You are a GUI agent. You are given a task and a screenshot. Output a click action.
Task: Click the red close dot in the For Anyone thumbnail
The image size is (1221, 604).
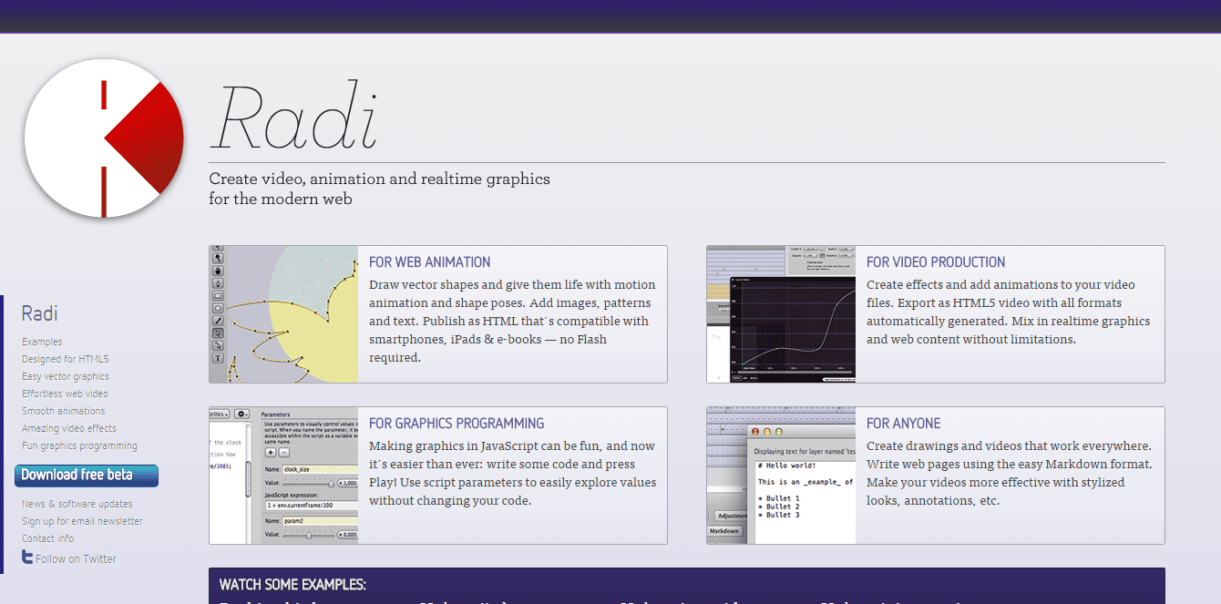pos(755,432)
